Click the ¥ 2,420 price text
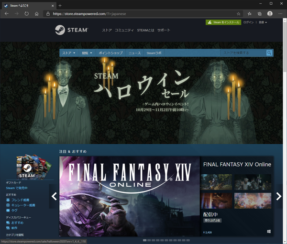Image resolution: width=287 pixels, height=244 pixels. coord(208,233)
